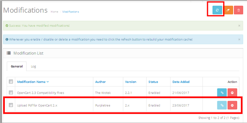This screenshot has width=247, height=123.
Task: Switch to the General tab
Action: [x=17, y=66]
